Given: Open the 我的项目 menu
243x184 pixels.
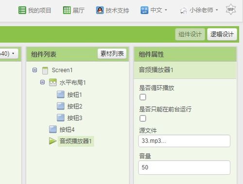Looking at the screenshot, I should [35, 10].
